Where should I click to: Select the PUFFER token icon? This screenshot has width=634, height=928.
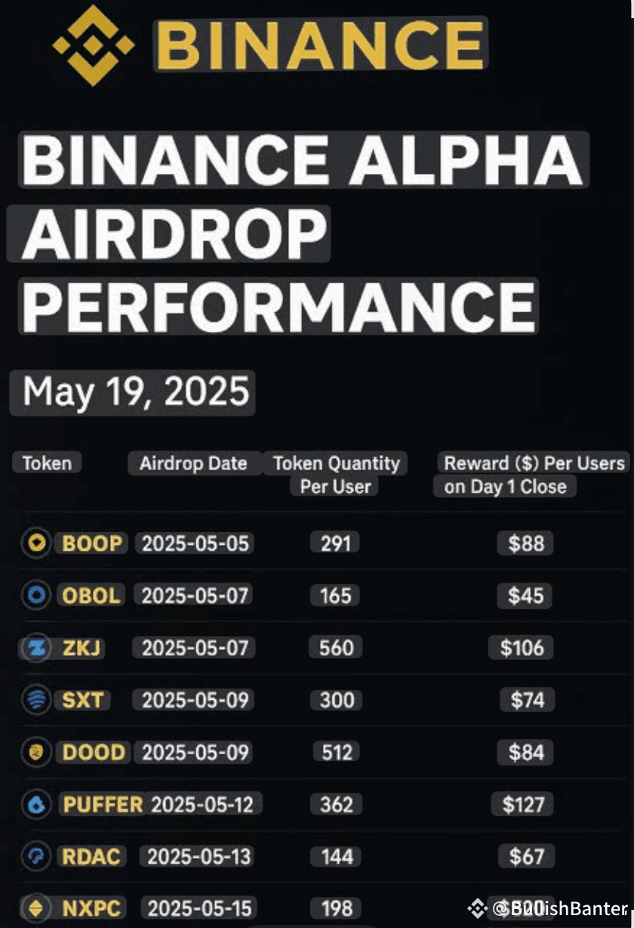point(35,804)
